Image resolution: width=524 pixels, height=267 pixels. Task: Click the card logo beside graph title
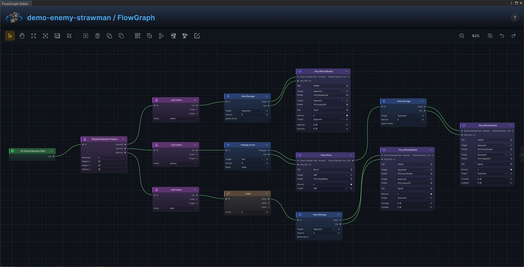[14, 18]
